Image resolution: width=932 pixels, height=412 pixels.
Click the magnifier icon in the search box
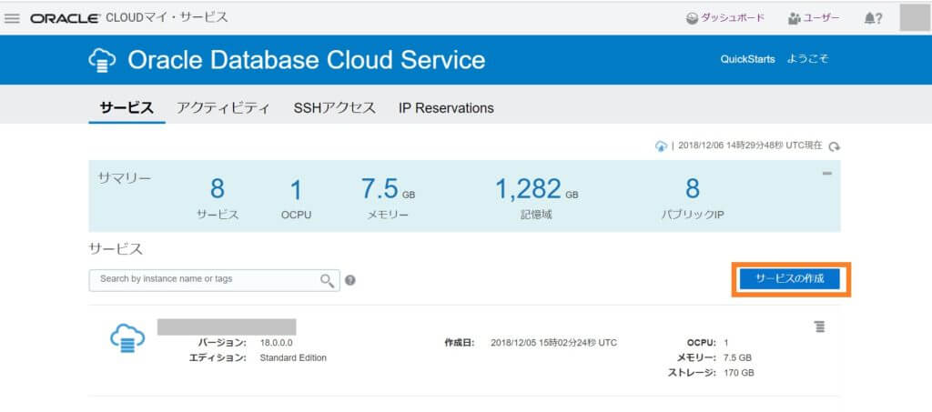[328, 280]
